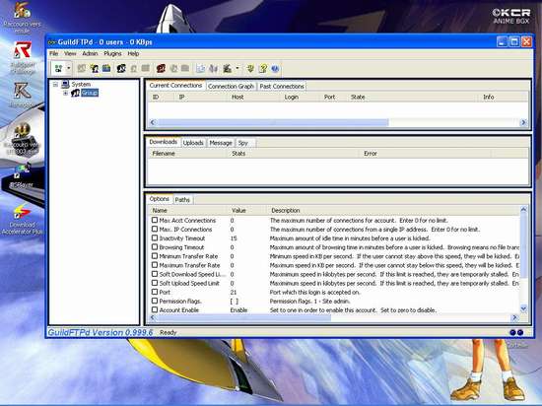Click options list horizontal scroll-right arrow
The height and width of the screenshot is (406, 542).
[x=514, y=317]
